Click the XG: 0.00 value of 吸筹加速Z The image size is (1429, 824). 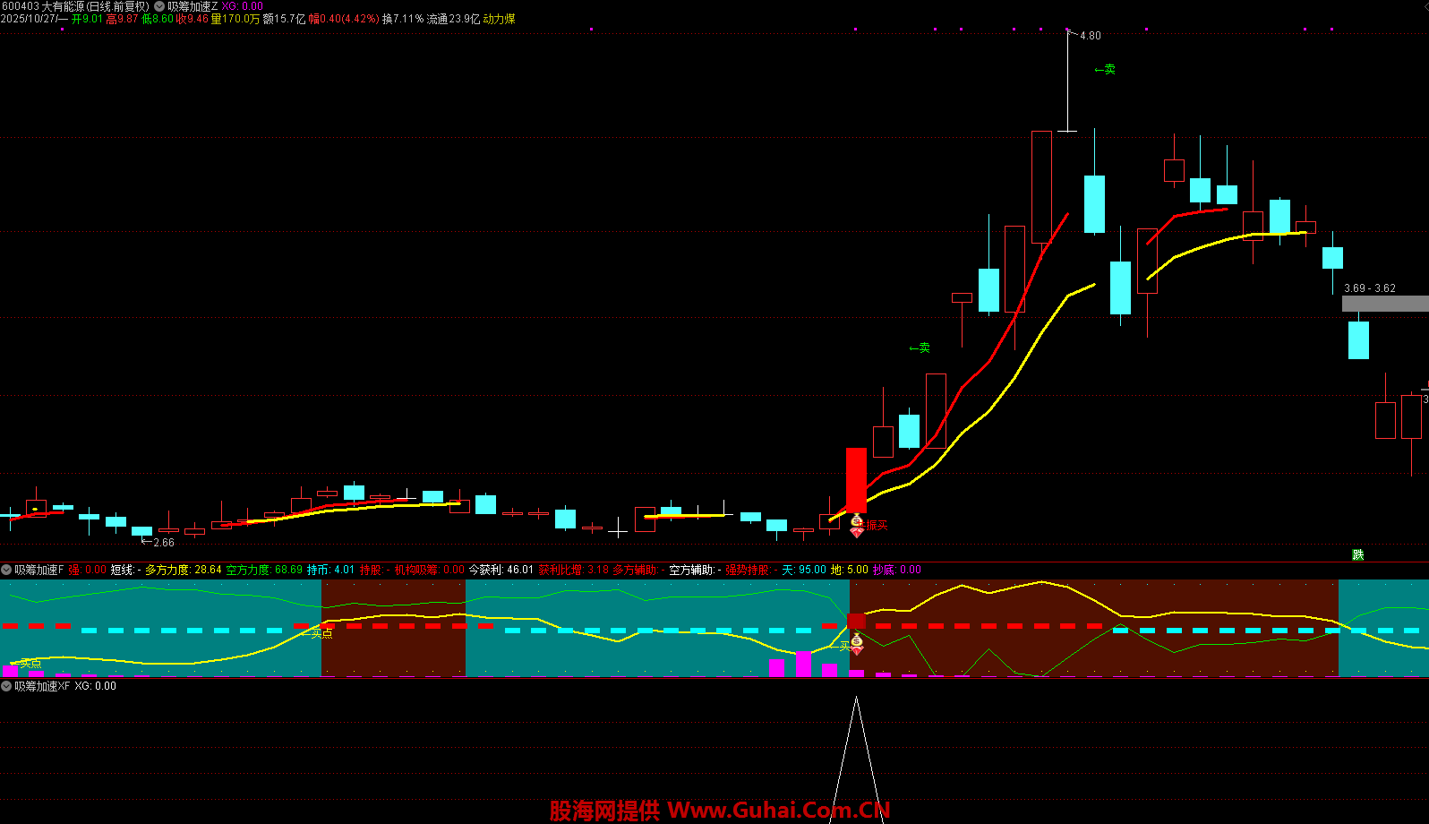click(243, 6)
